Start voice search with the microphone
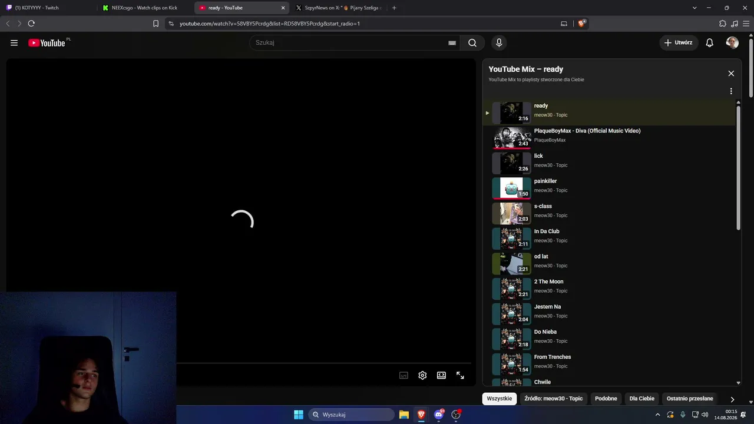The width and height of the screenshot is (754, 424). [499, 42]
